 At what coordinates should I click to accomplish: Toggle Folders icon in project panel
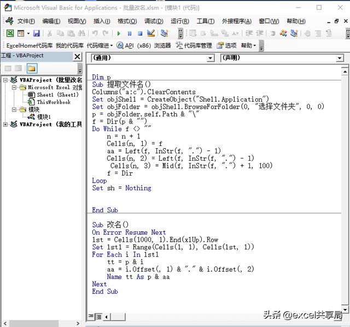coord(32,68)
